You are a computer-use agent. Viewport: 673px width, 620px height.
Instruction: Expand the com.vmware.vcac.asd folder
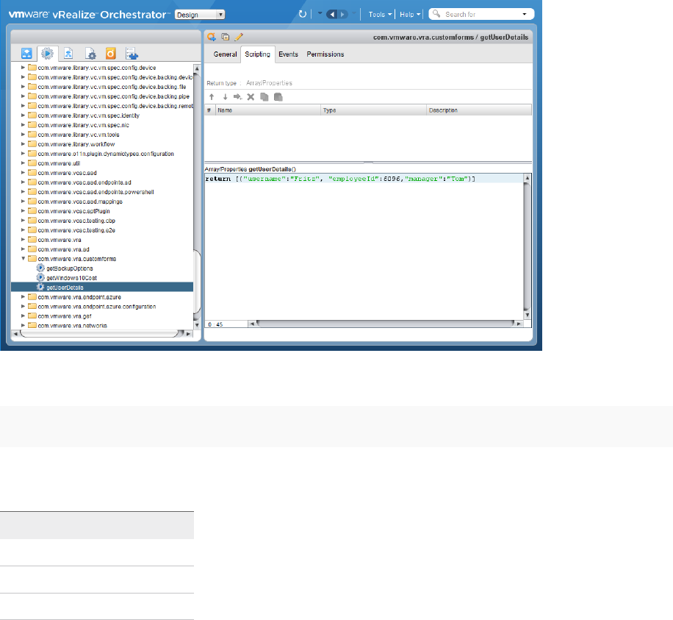24,172
